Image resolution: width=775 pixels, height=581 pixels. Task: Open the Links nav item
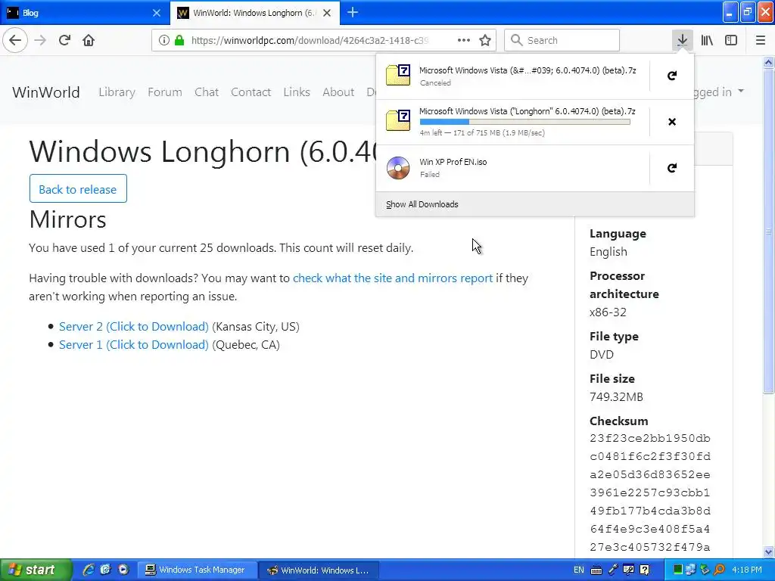point(297,92)
